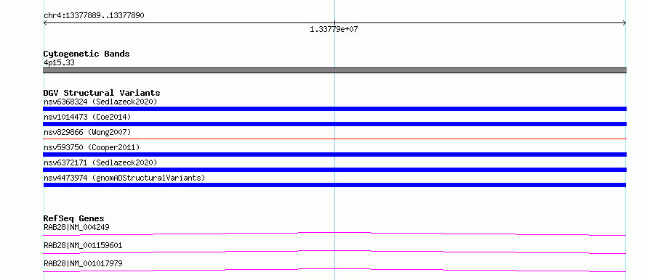Click the RAB28|NM_001159601 transcript label
The width and height of the screenshot is (647, 280).
pos(83,245)
